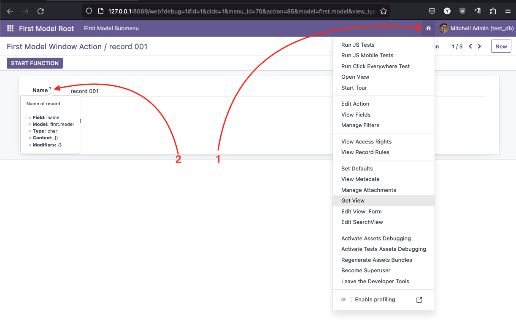516x322 pixels.
Task: Reload the page with refresh icon
Action: 41,11
